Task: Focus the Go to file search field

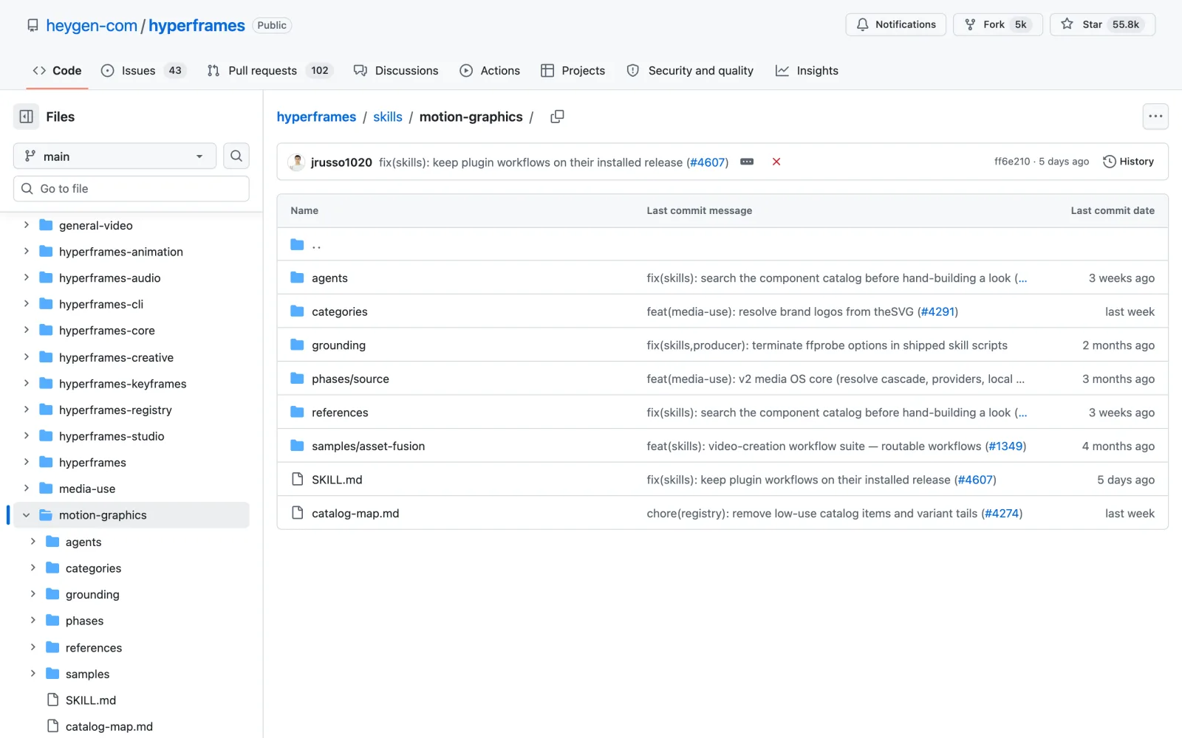Action: (x=131, y=189)
